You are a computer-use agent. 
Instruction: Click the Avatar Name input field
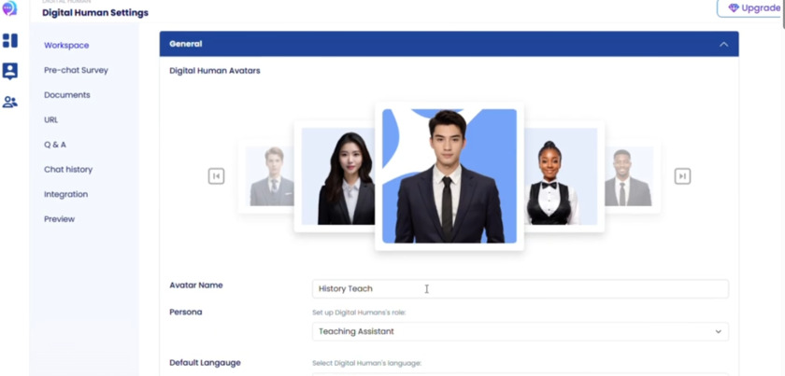[521, 289]
